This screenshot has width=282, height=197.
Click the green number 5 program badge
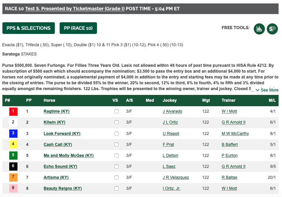(x=13, y=156)
